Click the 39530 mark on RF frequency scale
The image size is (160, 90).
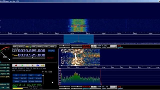tap(88, 34)
